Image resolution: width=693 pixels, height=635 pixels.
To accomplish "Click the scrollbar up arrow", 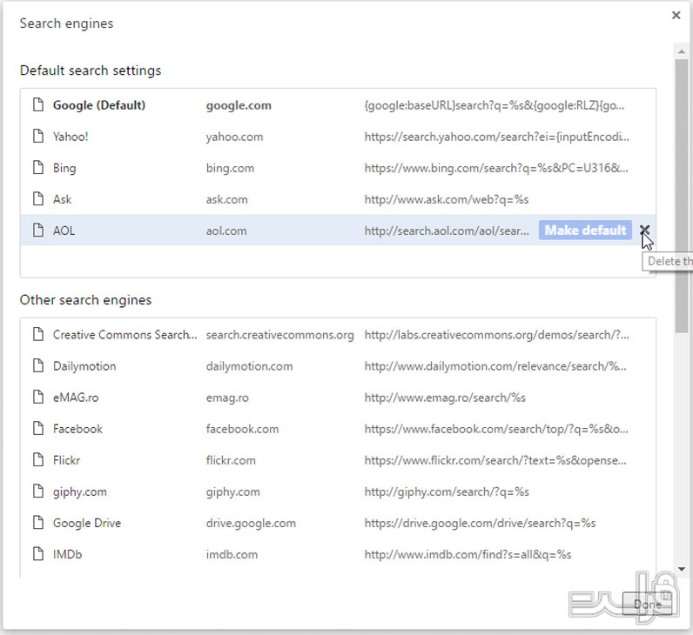I will point(682,51).
